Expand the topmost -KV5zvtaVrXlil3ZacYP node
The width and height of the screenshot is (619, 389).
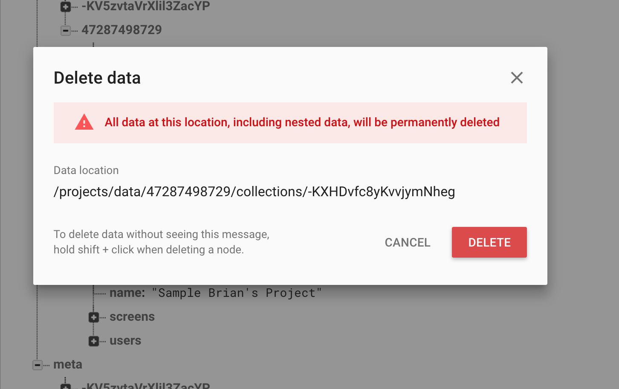click(66, 7)
